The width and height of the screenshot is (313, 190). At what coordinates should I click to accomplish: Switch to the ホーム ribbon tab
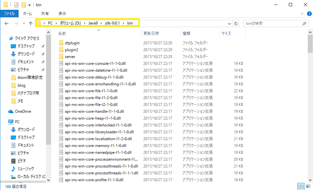(x=27, y=14)
